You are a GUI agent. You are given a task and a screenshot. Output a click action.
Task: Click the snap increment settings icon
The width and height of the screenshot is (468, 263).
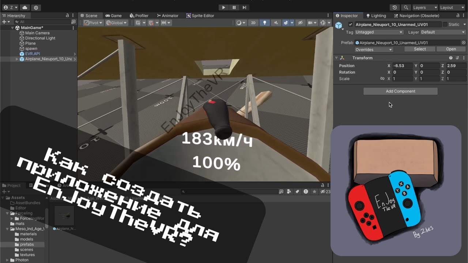164,23
